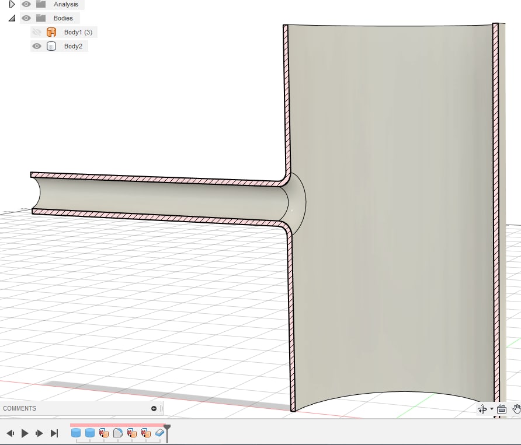Activate the Pan hand tool
Viewport: 521px width, 445px height.
tap(517, 409)
